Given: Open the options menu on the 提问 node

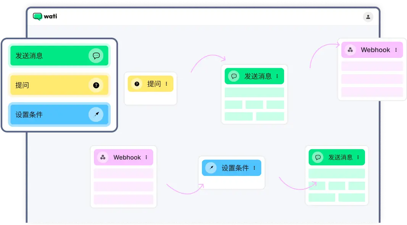Looking at the screenshot, I should pos(166,84).
